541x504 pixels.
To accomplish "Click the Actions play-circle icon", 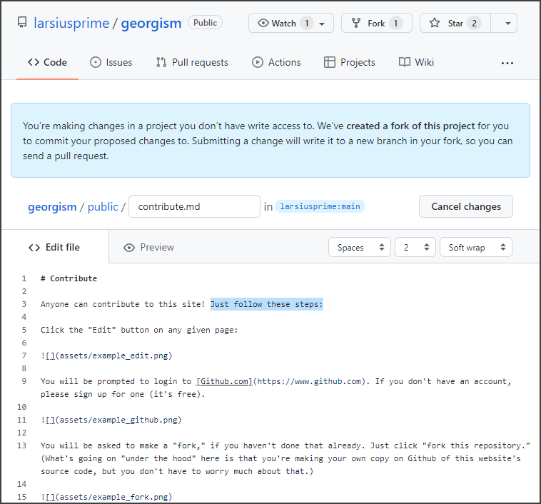I will tap(258, 63).
